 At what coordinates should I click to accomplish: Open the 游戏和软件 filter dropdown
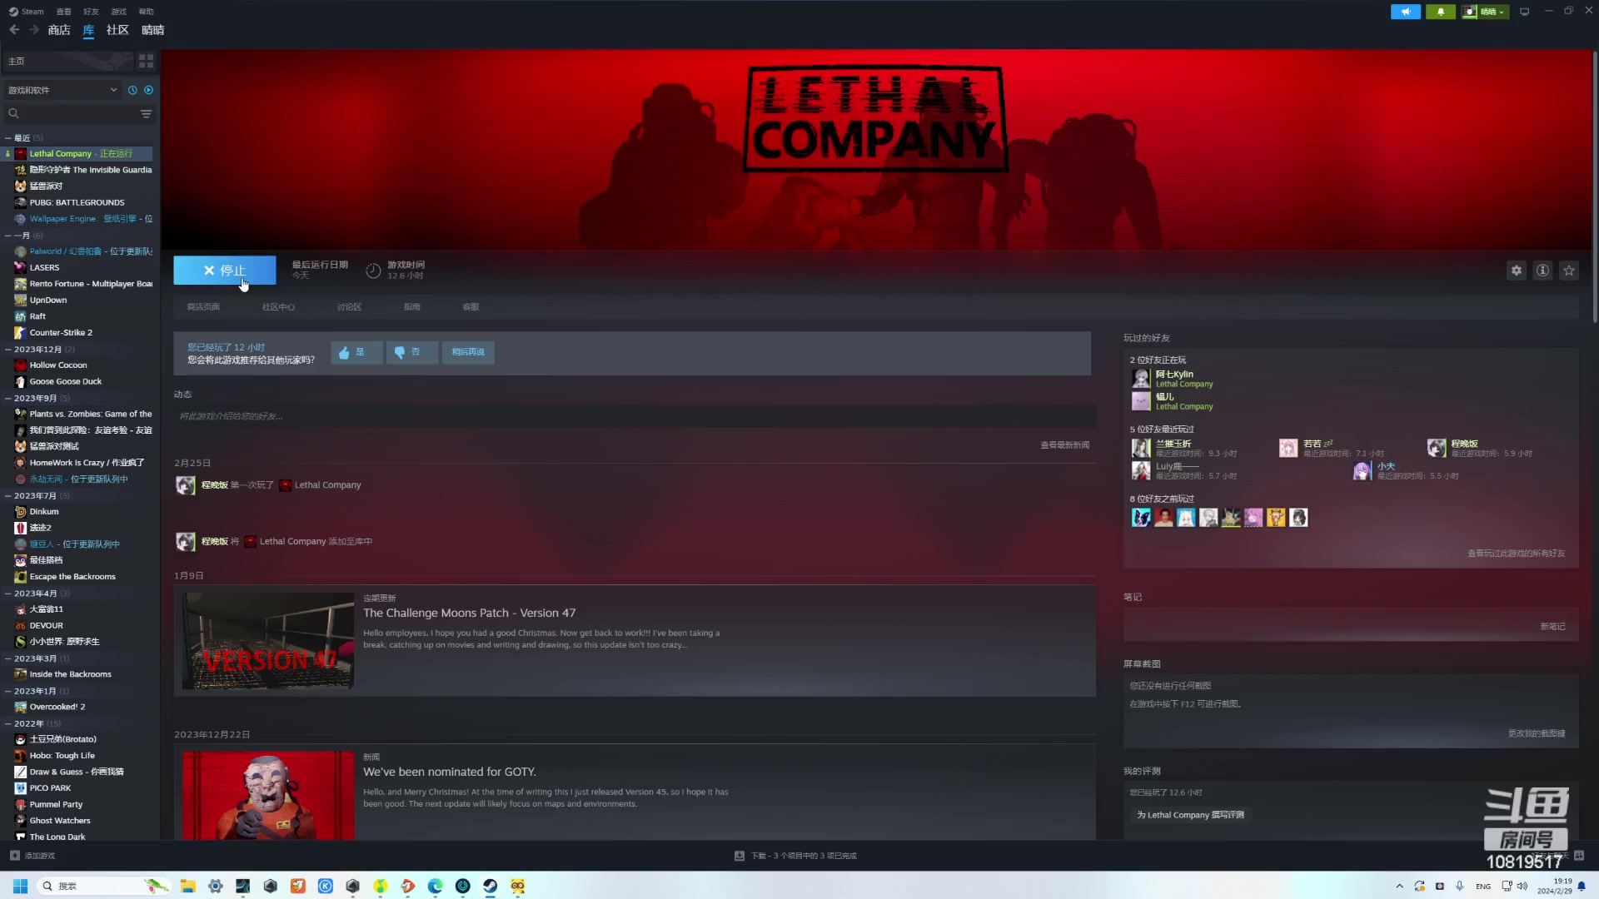coord(62,90)
